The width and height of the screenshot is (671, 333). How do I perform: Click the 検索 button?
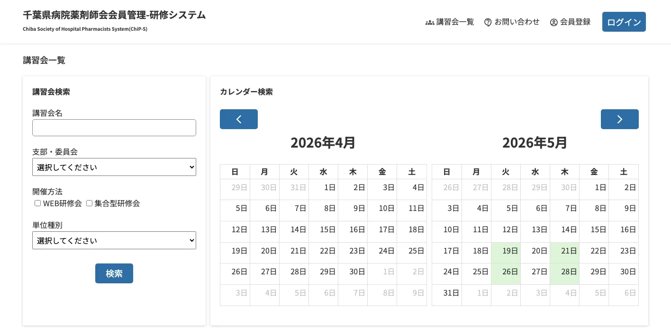pos(114,273)
